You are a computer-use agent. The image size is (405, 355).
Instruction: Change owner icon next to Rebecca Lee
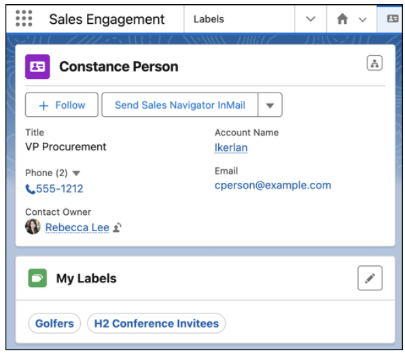click(118, 228)
